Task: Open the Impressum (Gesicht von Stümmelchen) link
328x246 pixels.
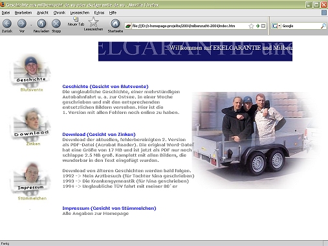Action: tap(109, 208)
